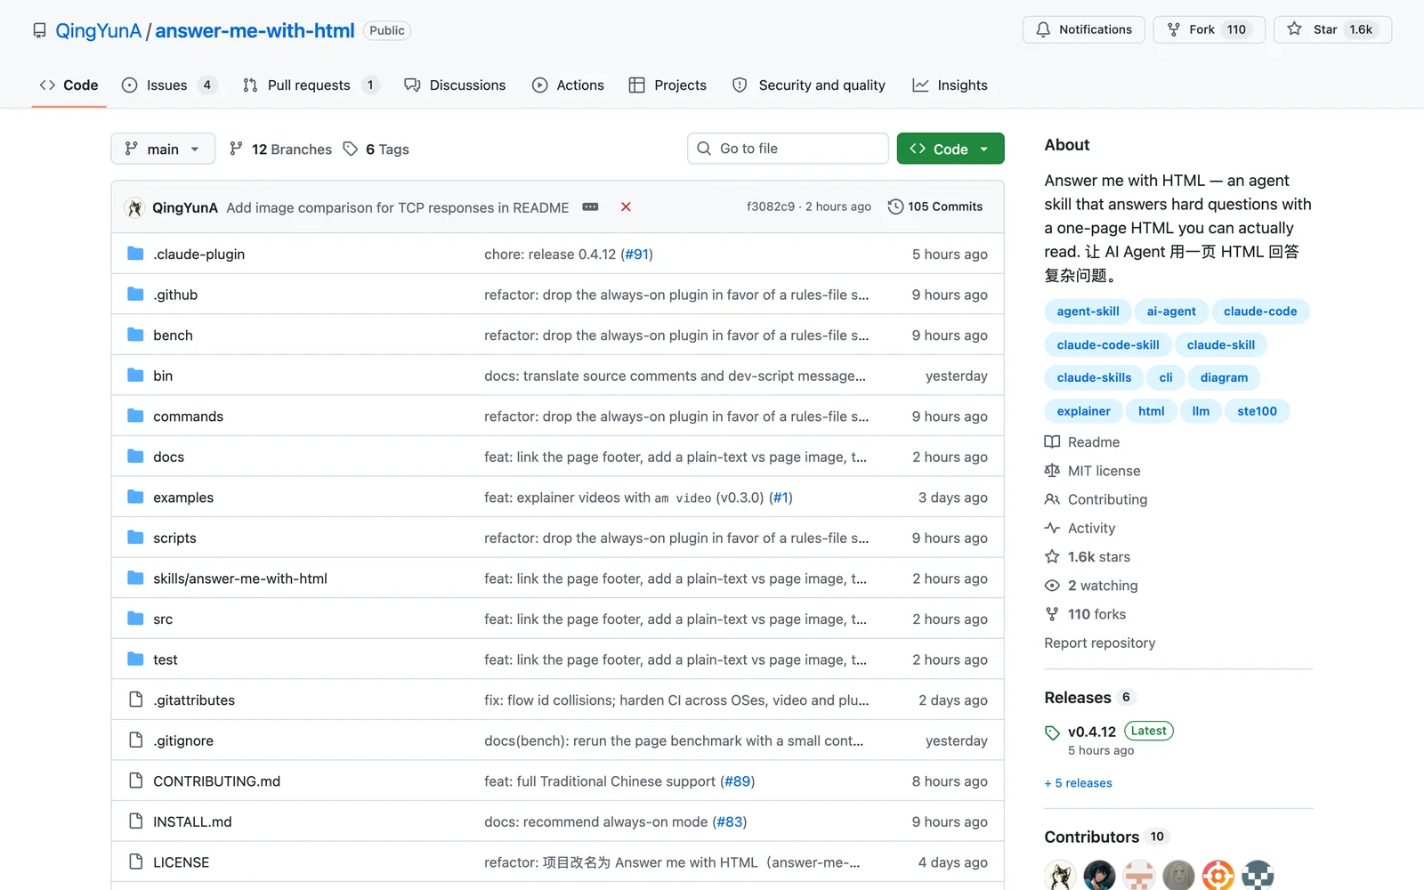Click the LICENSE file icon
The height and width of the screenshot is (890, 1424).
135,862
